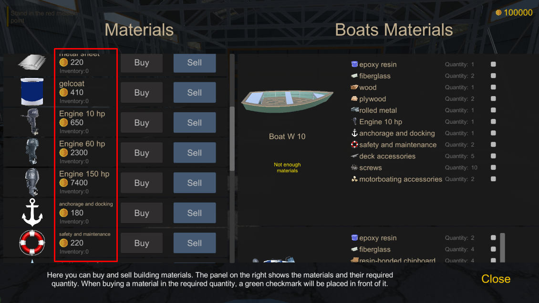This screenshot has height=303, width=539.
Task: Enable the checkbox next to plywood
Action: (x=493, y=98)
